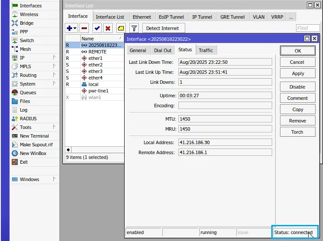Image resolution: width=323 pixels, height=241 pixels.
Task: Click the funnel filter icon
Action: pos(134,28)
